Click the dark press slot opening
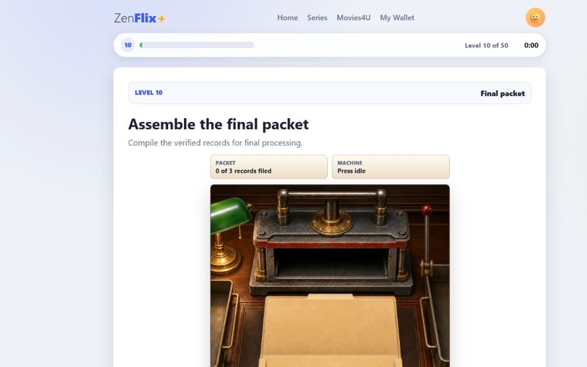 331,263
